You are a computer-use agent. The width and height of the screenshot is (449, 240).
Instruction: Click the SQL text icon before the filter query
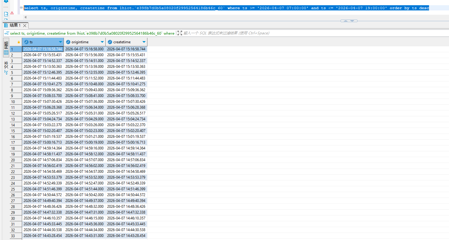tap(7, 33)
